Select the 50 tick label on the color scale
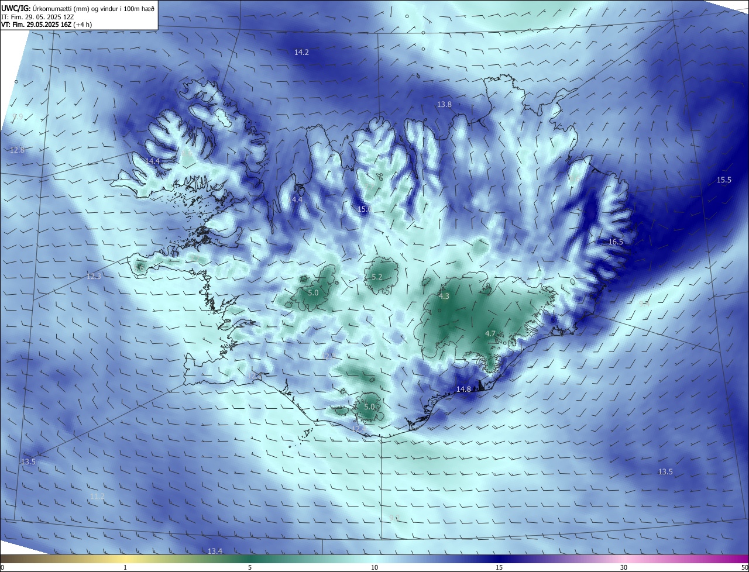 click(x=744, y=567)
